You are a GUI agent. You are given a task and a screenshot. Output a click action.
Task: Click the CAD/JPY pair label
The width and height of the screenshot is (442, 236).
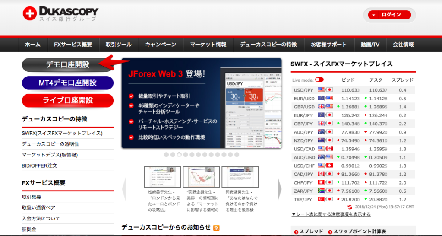click(x=303, y=174)
